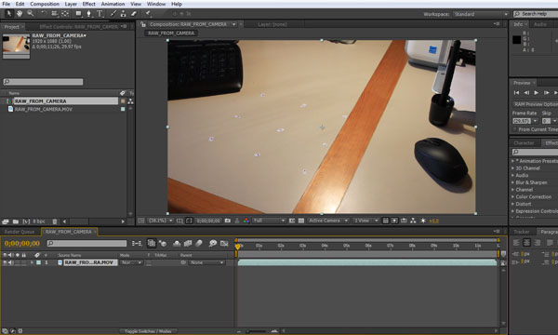Open the Composition menu
558x335 pixels.
click(45, 4)
